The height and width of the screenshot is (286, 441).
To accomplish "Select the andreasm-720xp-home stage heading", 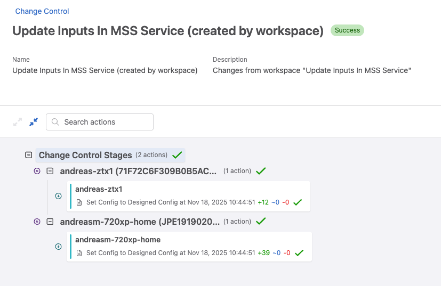I will [139, 222].
